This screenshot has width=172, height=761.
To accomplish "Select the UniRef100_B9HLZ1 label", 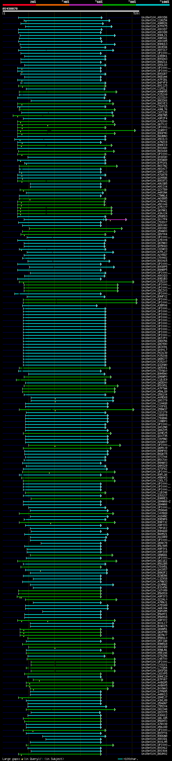I will pyautogui.click(x=154, y=35).
